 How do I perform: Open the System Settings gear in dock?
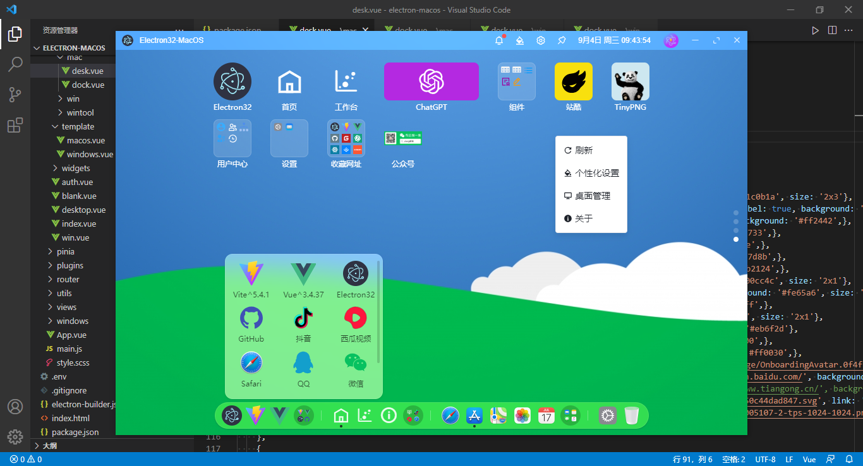[608, 415]
